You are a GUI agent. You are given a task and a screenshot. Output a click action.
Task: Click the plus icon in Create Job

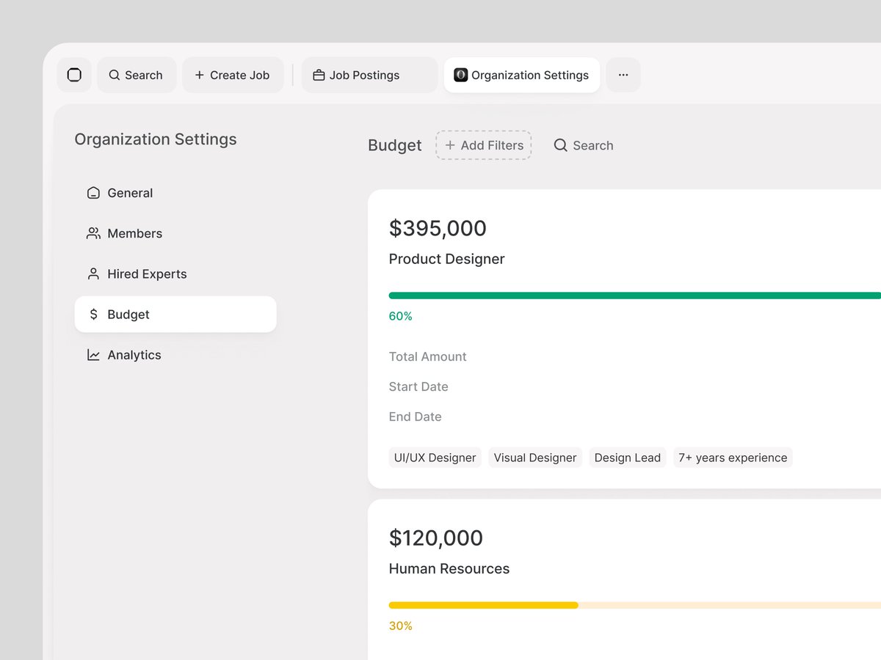[x=199, y=75]
